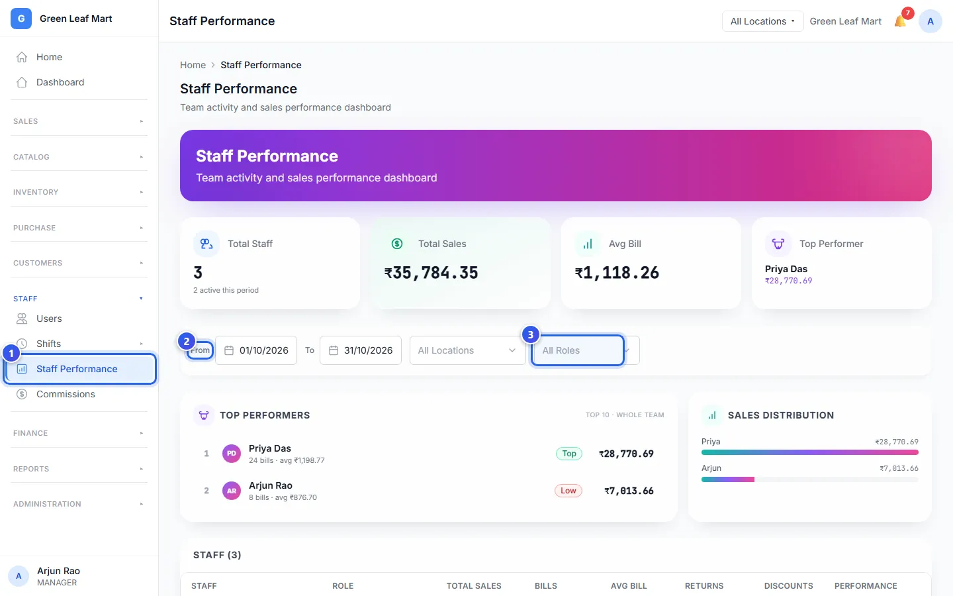Open the notifications bell
Screen dimensions: 953x596
900,21
